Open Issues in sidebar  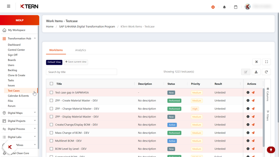point(11,85)
